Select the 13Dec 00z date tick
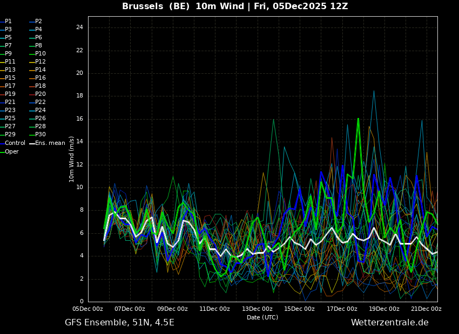Image resolution: width=459 pixels, height=334 pixels. click(257, 309)
